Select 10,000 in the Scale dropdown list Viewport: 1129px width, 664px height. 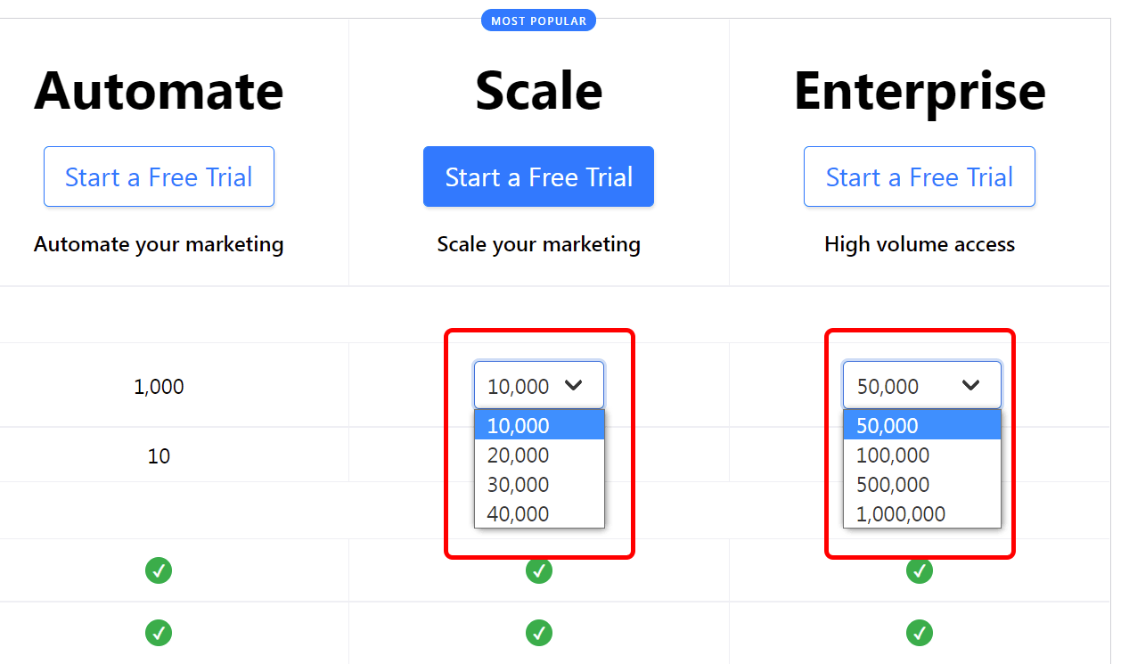pos(538,425)
